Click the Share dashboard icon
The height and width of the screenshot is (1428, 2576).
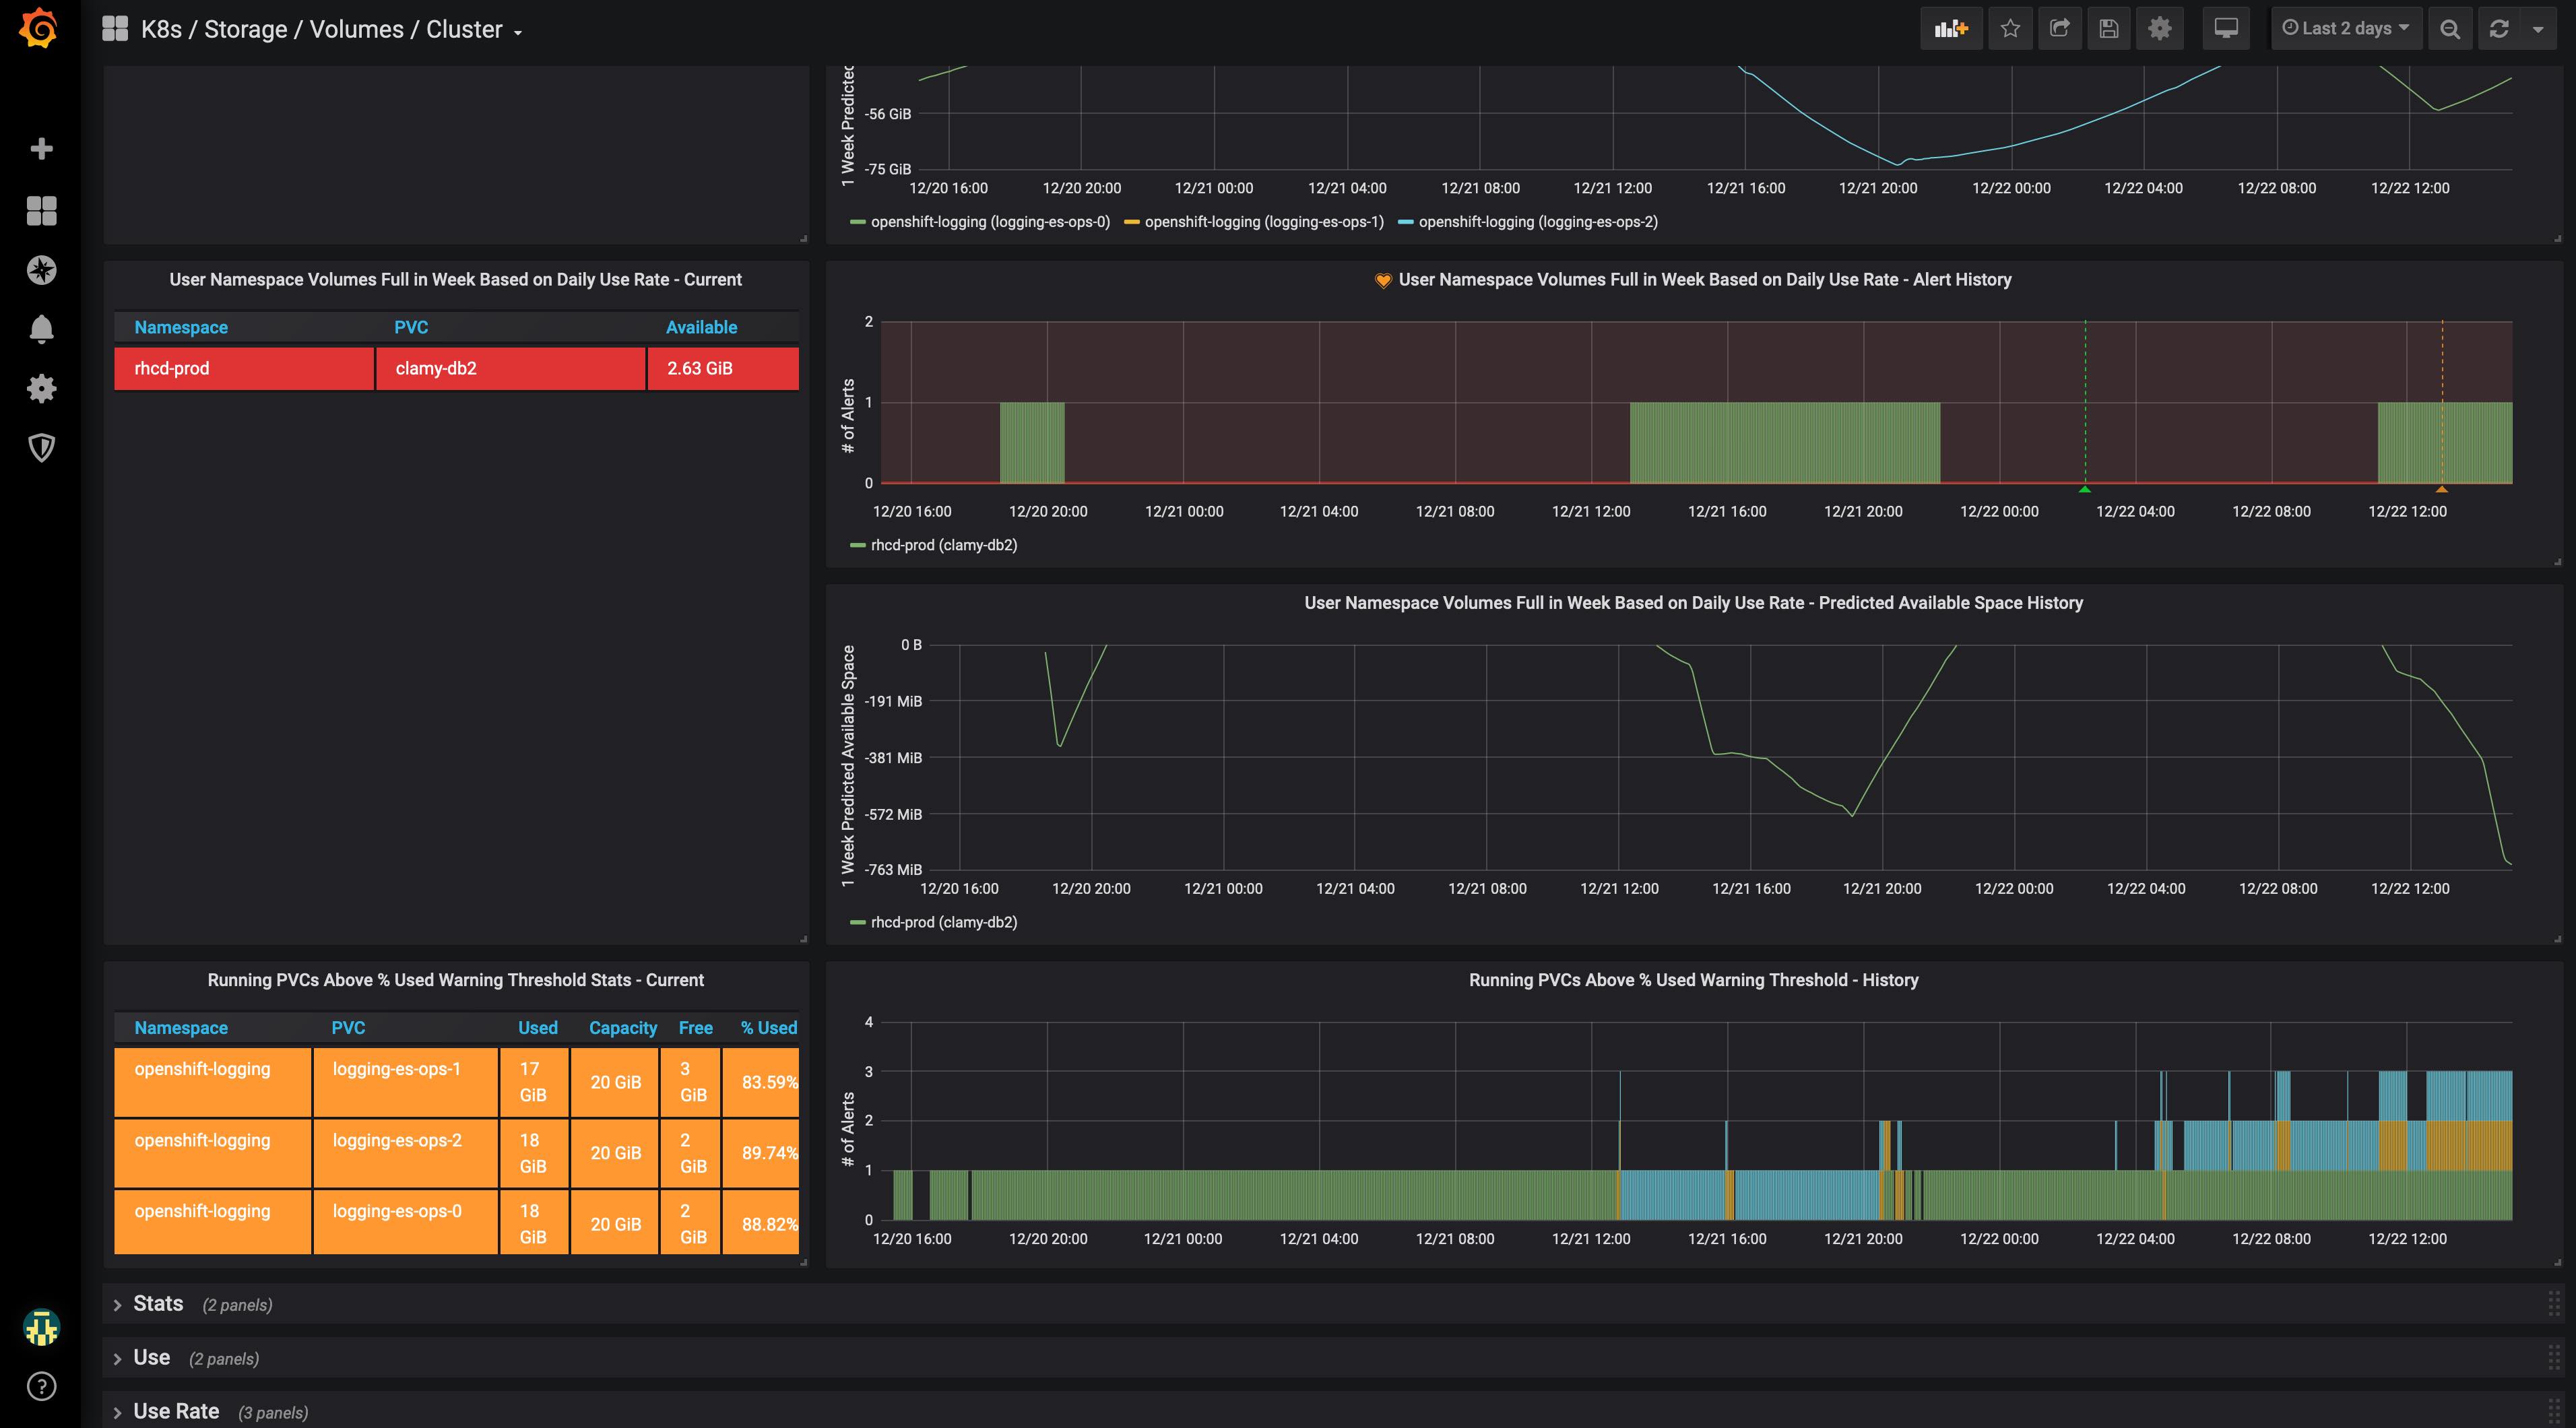click(2060, 29)
